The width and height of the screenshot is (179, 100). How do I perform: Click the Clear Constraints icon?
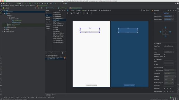(x=78, y=13)
